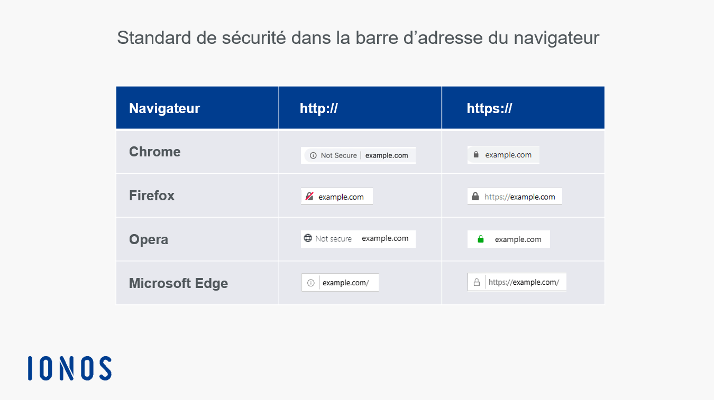This screenshot has height=400, width=714.
Task: Select the Microsoft Edge row label
Action: (x=178, y=283)
